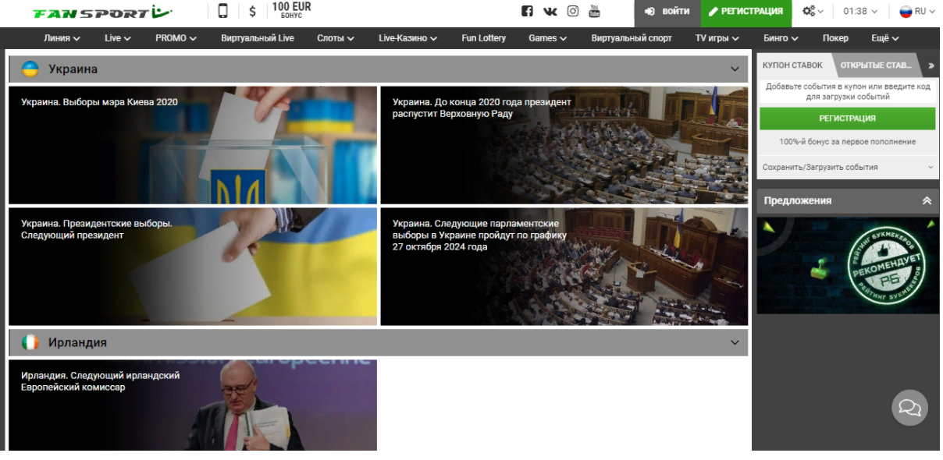Collapse the Украина section
The image size is (943, 460).
coord(734,69)
